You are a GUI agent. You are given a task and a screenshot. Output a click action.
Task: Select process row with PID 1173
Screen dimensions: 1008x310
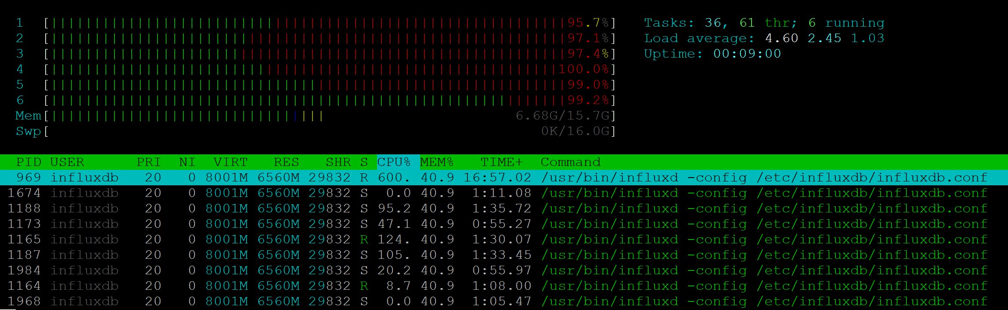coord(504,224)
